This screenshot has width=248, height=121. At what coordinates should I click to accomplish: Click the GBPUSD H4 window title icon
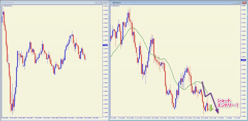click(x=111, y=3)
